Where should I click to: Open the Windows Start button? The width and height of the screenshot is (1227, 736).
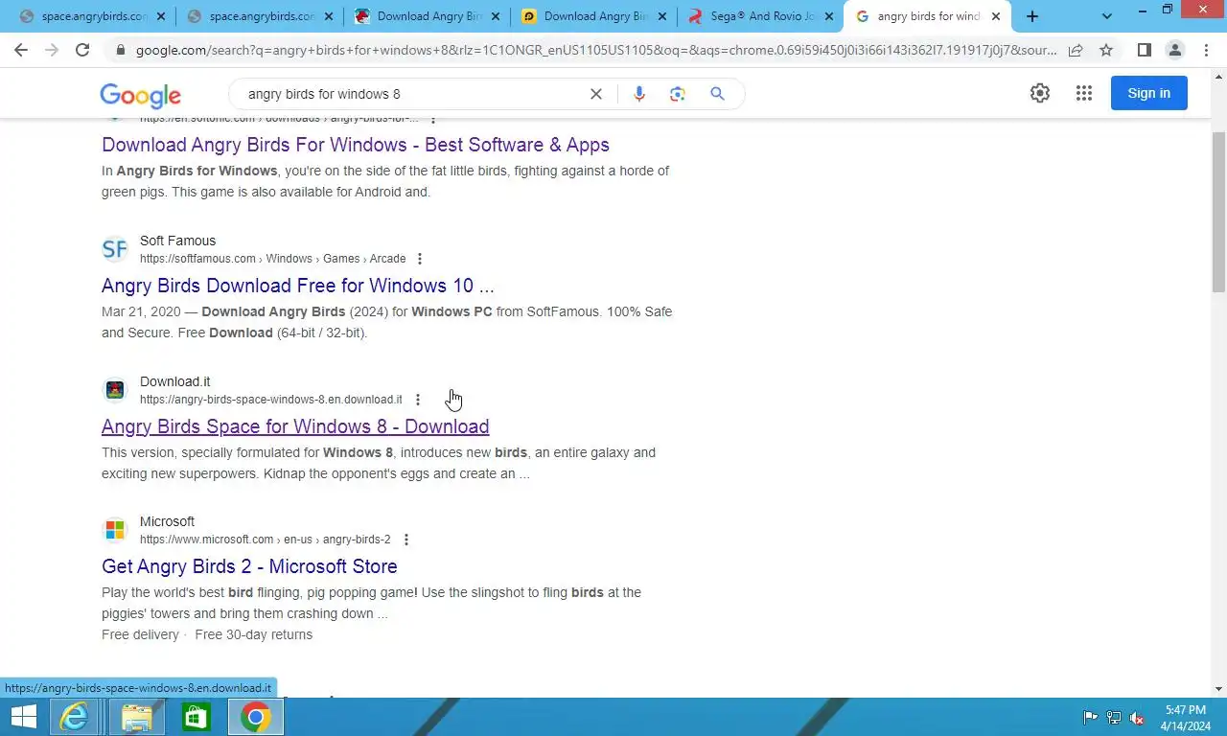(24, 717)
